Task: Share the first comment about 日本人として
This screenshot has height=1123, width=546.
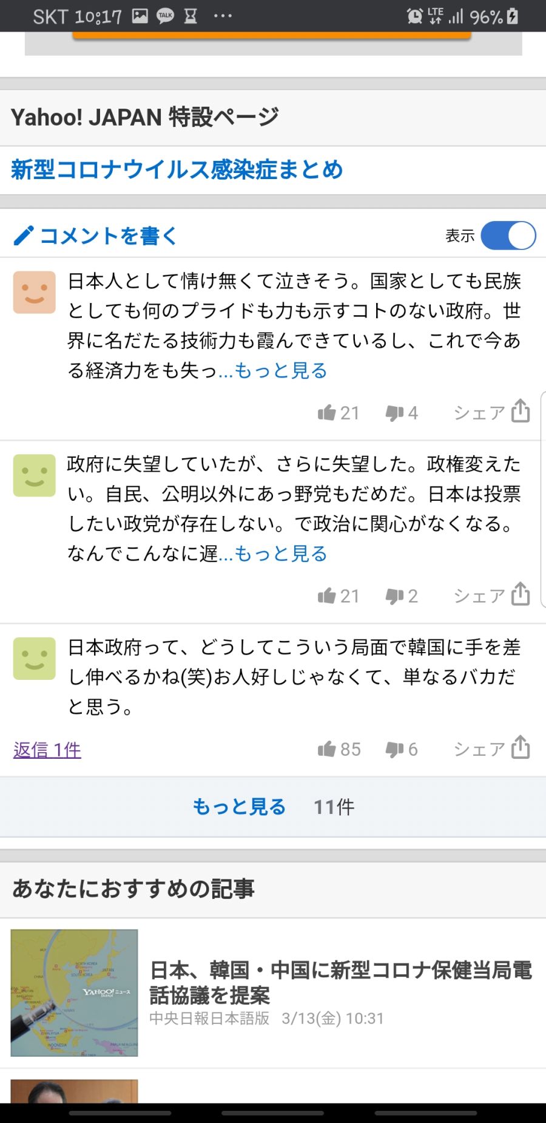Action: tap(520, 412)
